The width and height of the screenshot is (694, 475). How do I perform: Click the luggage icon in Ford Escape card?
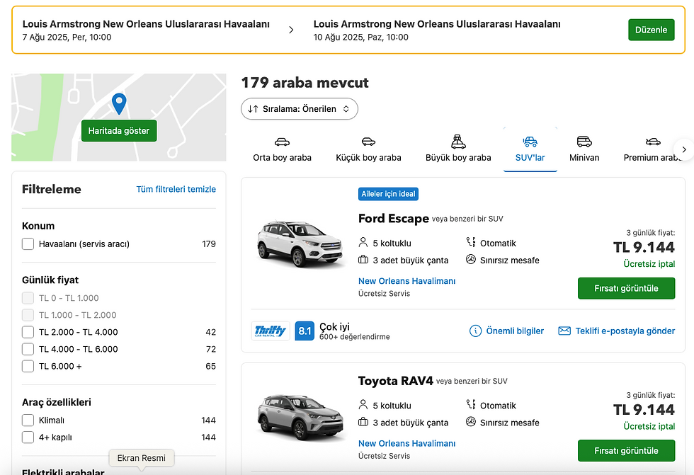click(363, 260)
